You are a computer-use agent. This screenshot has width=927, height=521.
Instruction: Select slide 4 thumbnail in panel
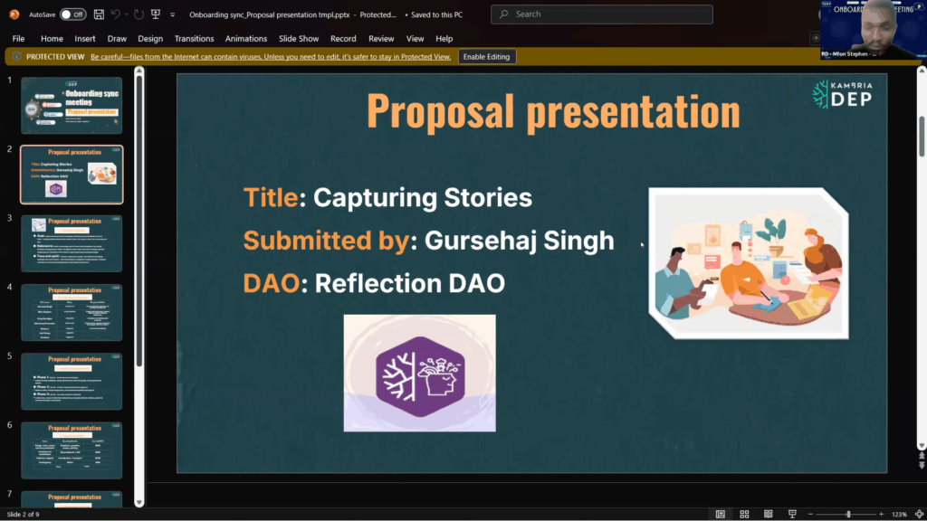(72, 312)
